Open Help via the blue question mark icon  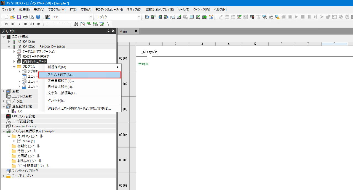click(x=38, y=17)
